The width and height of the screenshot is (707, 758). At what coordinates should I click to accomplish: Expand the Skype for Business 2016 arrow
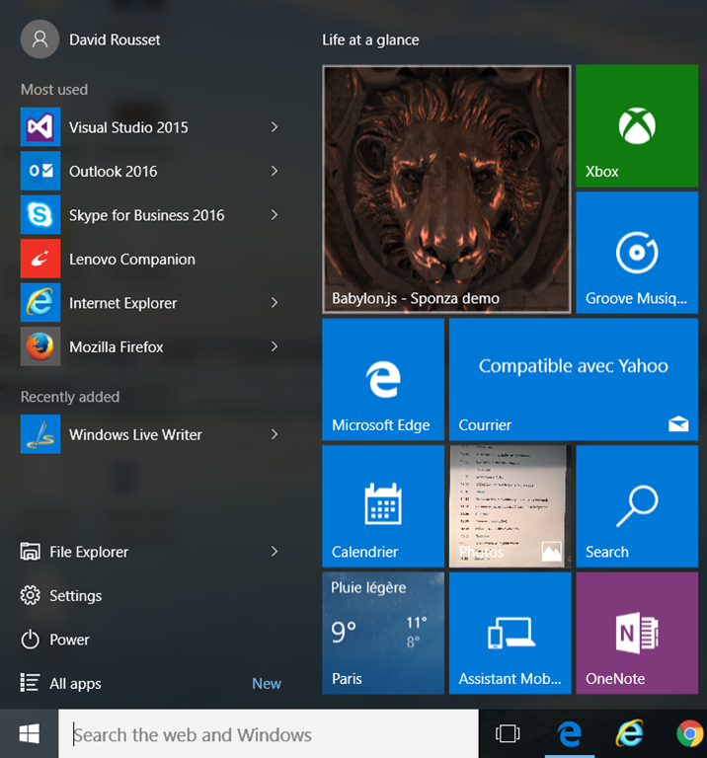(x=275, y=214)
